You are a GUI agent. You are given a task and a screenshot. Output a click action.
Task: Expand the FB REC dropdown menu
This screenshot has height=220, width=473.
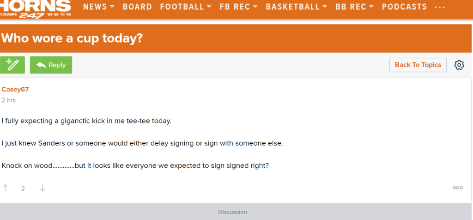pos(238,7)
